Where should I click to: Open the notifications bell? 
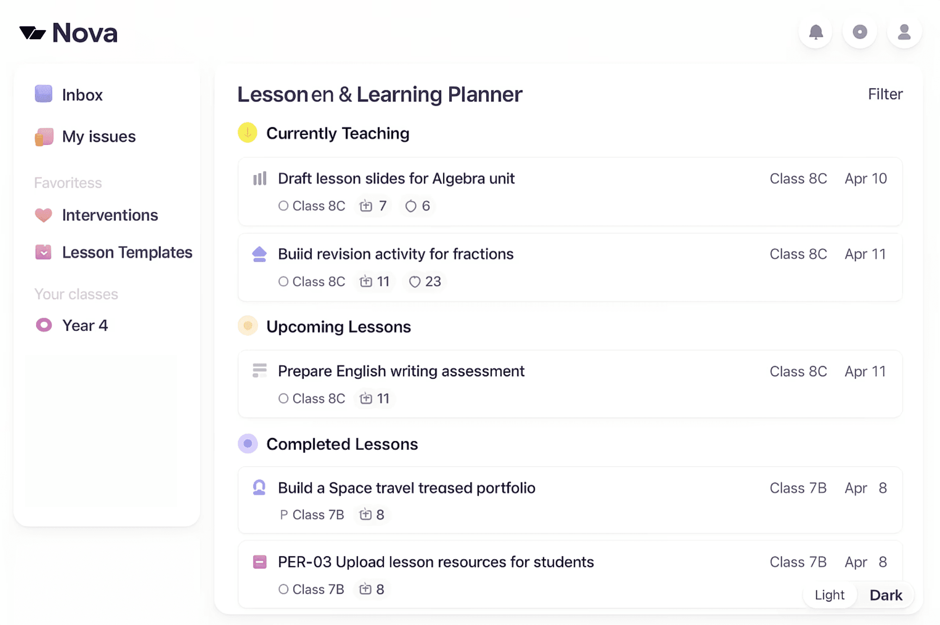coord(816,32)
